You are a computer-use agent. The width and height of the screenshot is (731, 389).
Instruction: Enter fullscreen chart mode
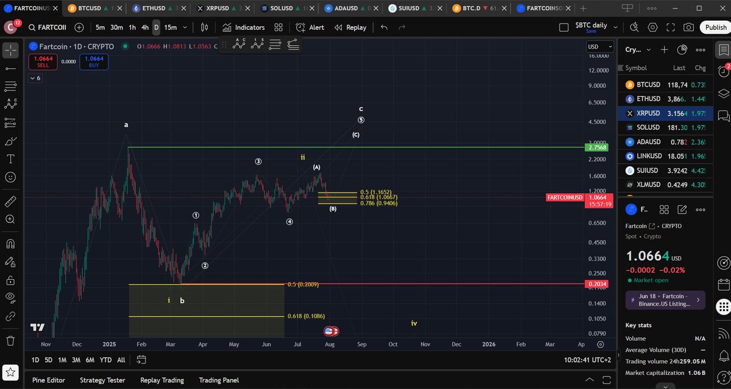click(671, 27)
